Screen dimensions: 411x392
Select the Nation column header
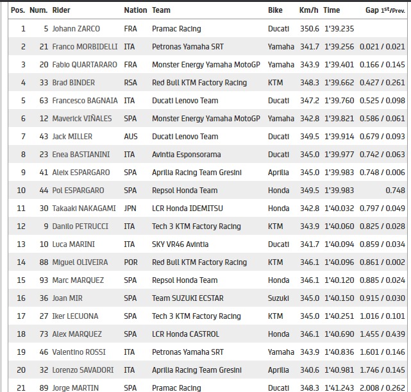point(135,11)
